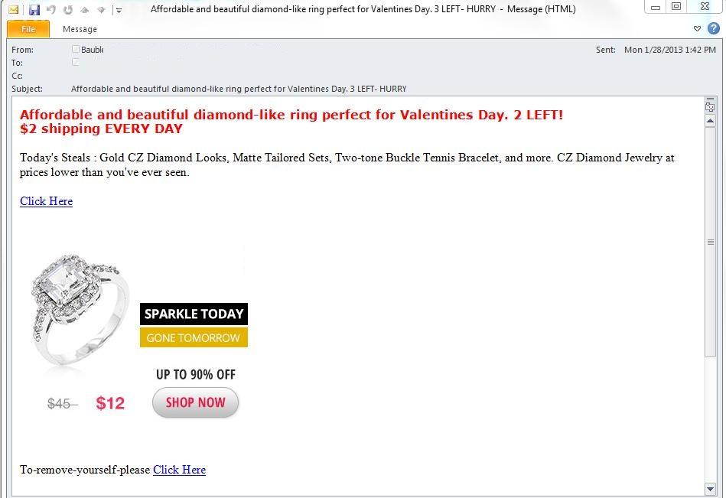Toggle the presence checkbox in To field
Viewport: 726px width, 498px height.
(x=76, y=62)
